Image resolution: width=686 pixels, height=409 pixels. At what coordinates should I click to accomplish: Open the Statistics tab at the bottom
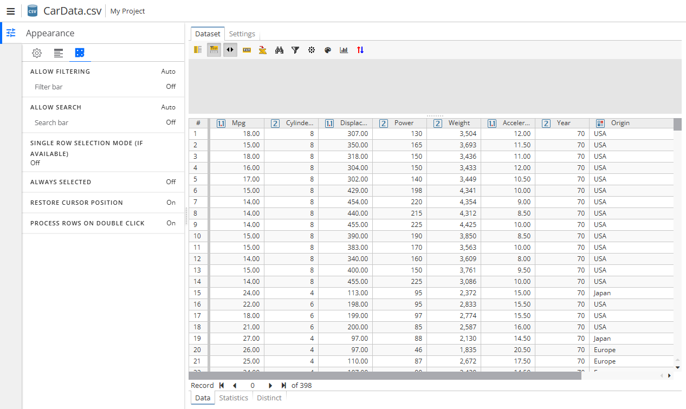tap(233, 398)
